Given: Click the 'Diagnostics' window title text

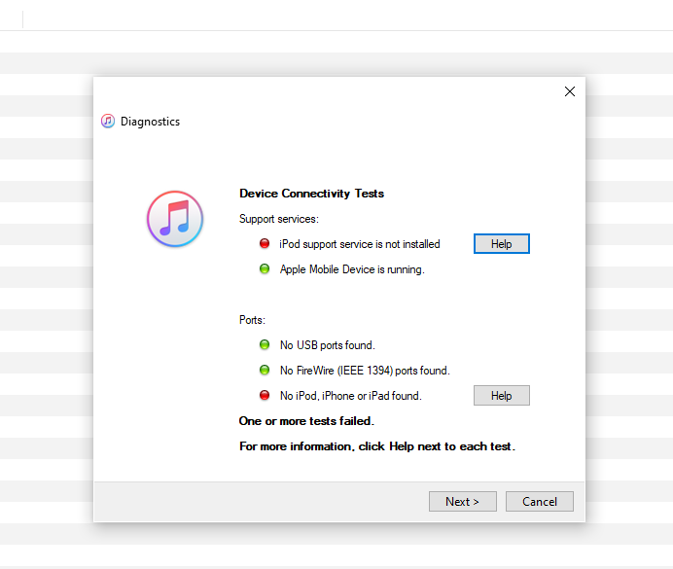Looking at the screenshot, I should point(150,122).
